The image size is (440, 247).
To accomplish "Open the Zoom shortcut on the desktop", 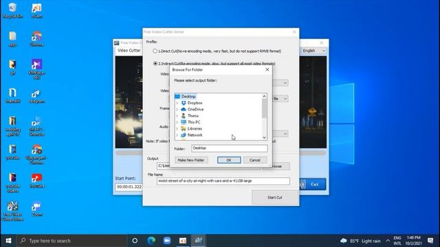I will (36, 209).
